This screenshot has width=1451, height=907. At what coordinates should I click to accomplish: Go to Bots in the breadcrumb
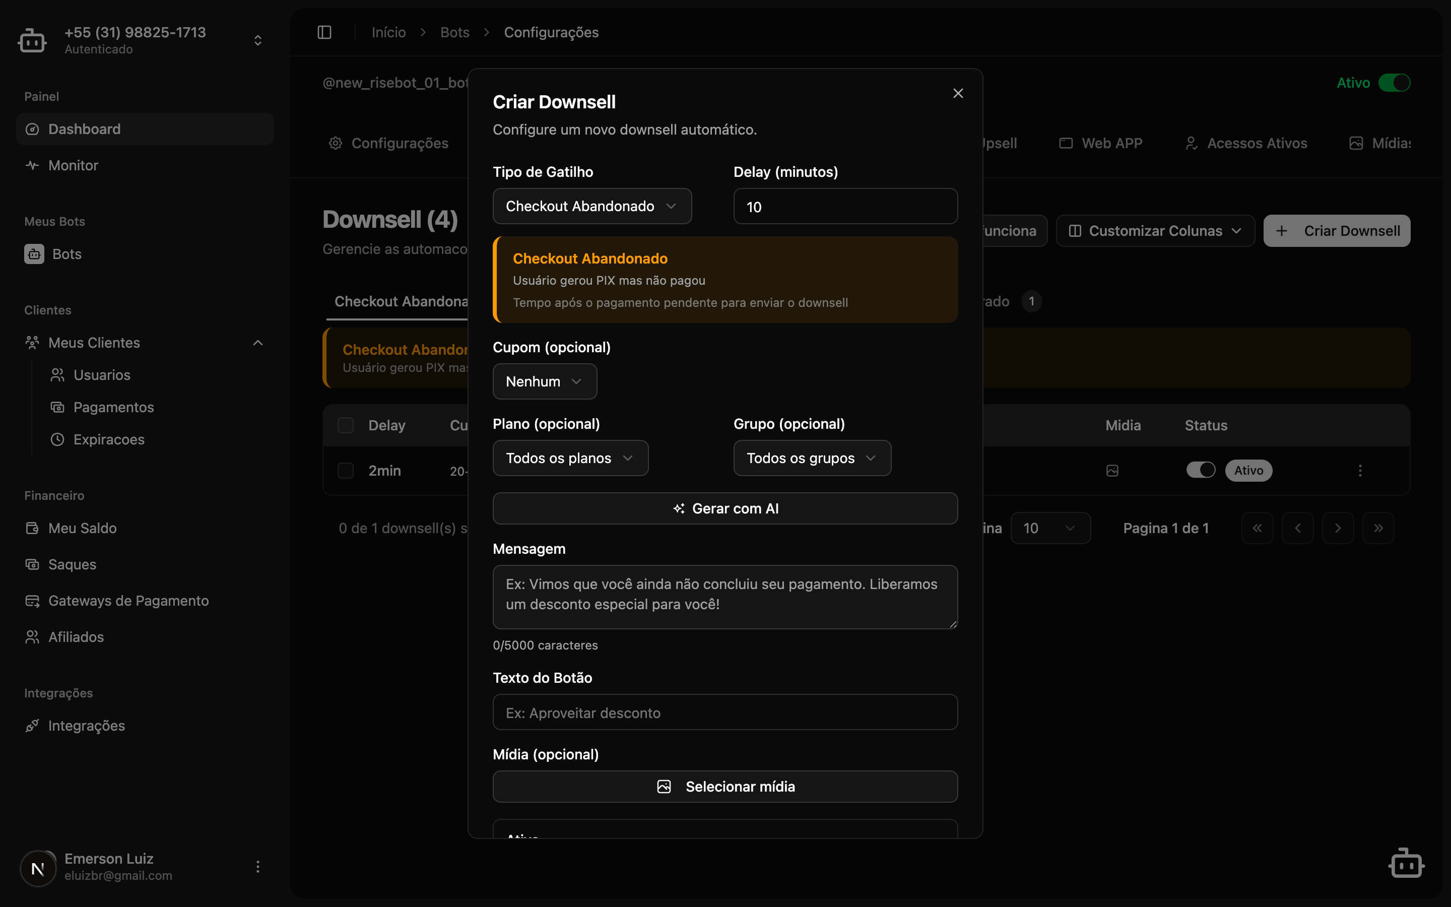click(455, 32)
